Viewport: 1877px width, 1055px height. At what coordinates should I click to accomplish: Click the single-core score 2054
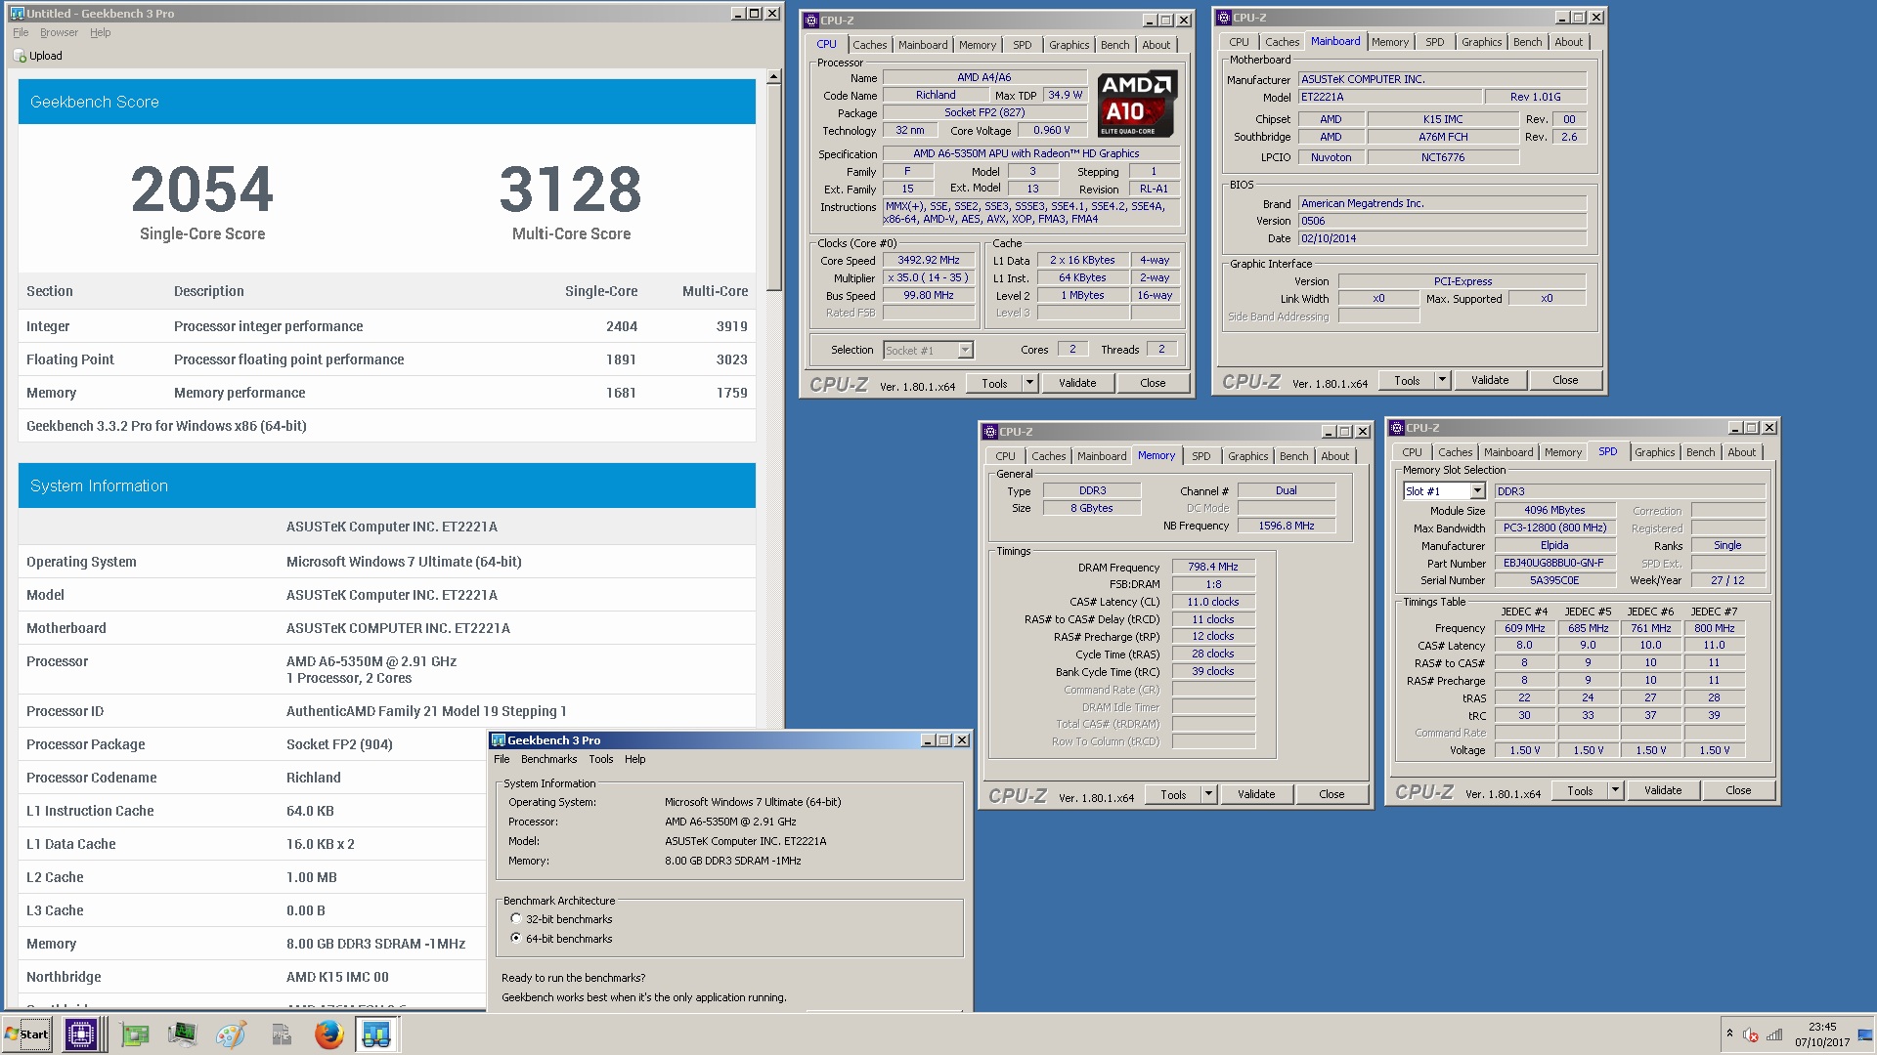pos(202,189)
